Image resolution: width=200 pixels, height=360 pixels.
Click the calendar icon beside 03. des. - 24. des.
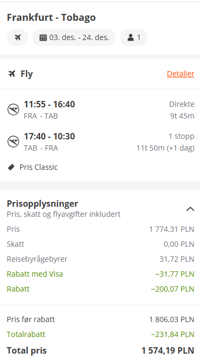[x=43, y=37]
